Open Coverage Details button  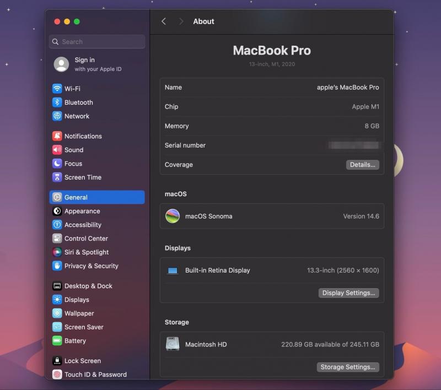coord(363,165)
